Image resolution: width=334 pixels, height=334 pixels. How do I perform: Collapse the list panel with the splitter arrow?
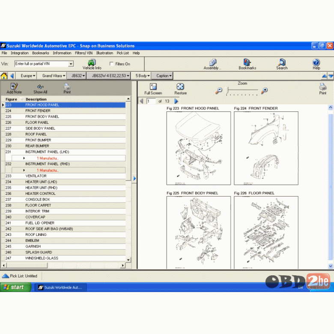pyautogui.click(x=134, y=178)
